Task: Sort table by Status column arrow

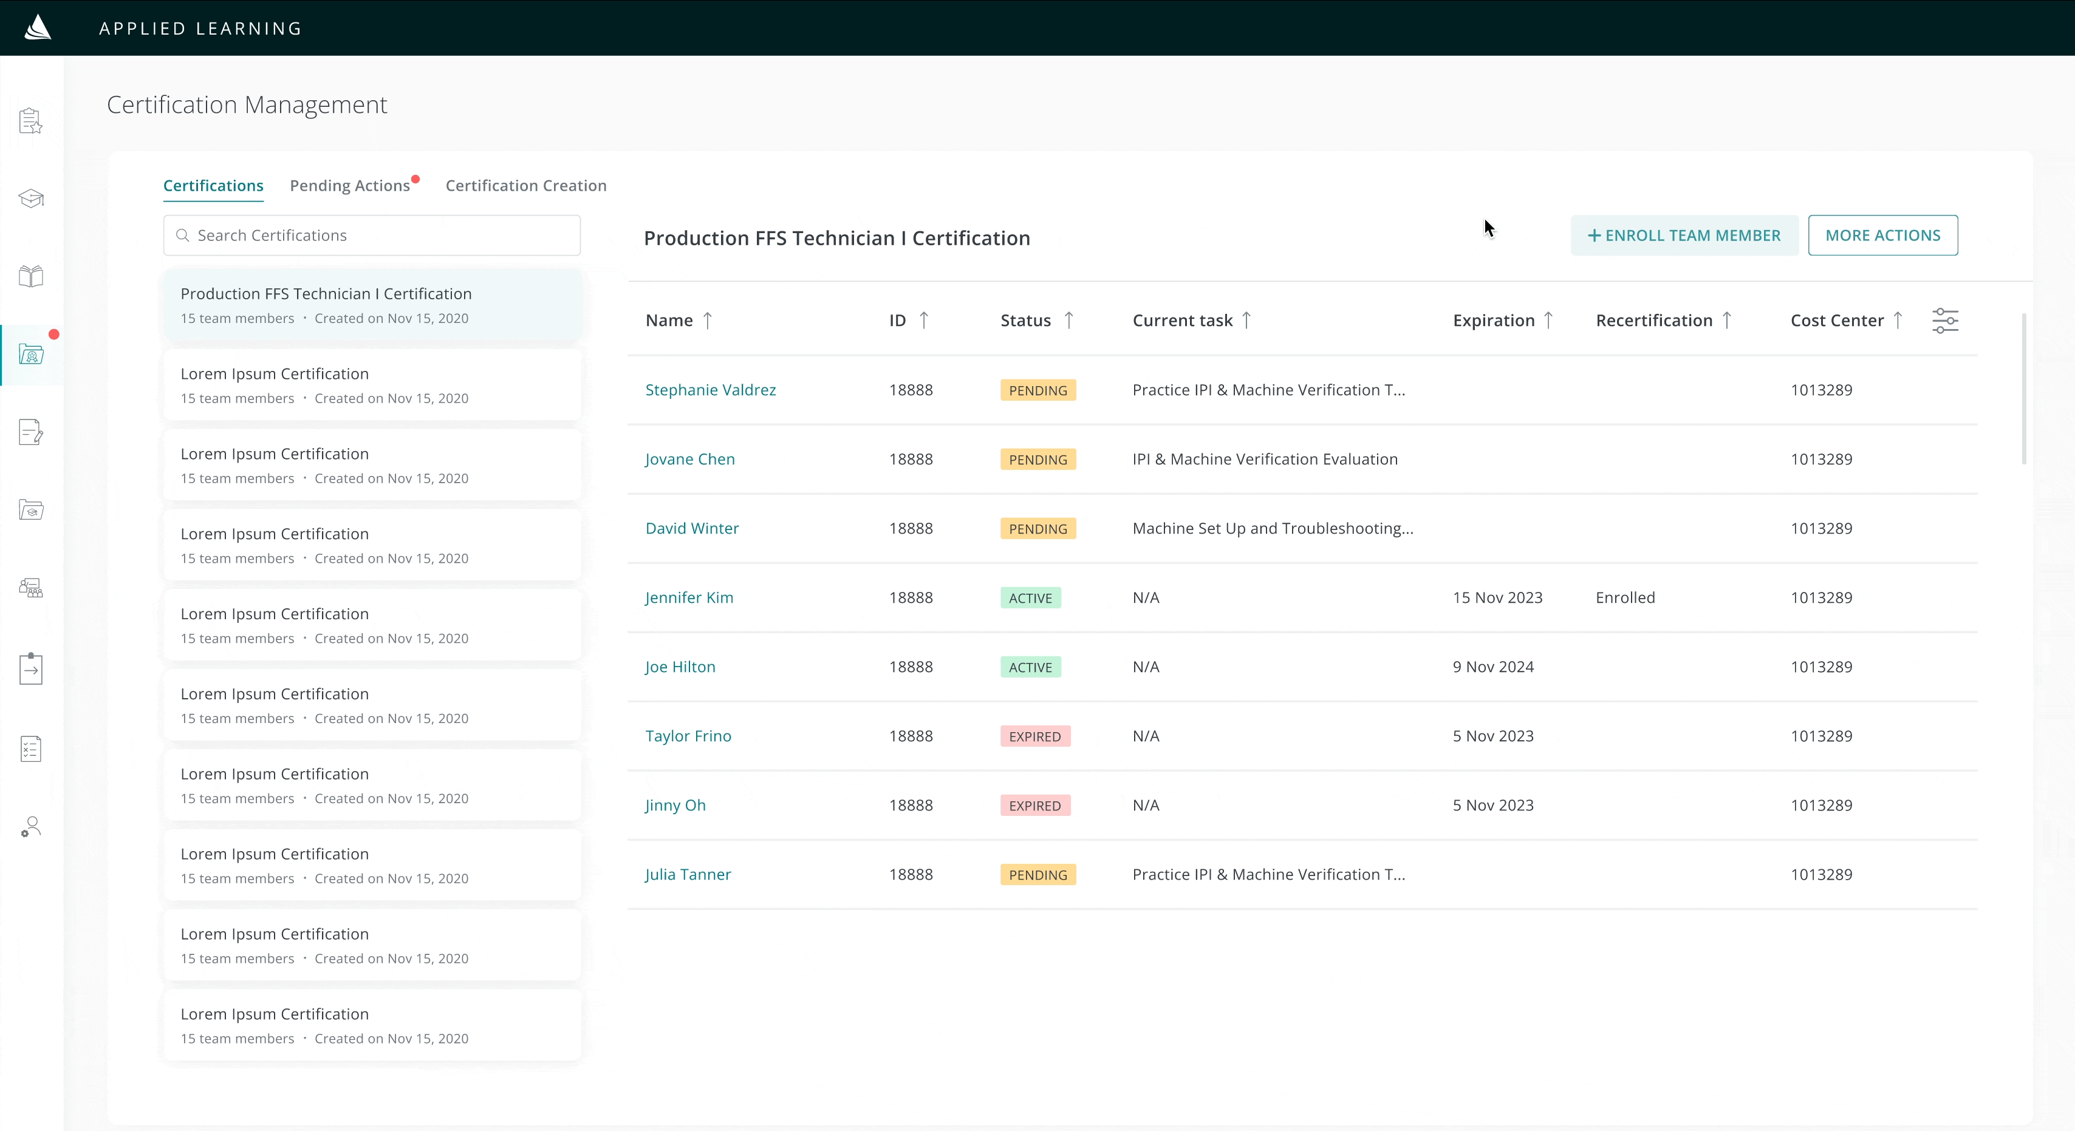Action: [1068, 321]
